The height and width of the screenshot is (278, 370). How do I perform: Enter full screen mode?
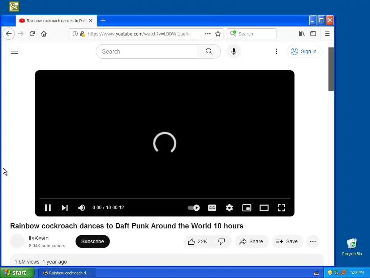(x=281, y=207)
